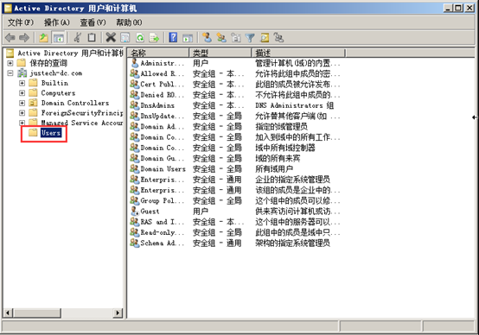
Task: Sort by 名称 column header
Action: (x=158, y=53)
